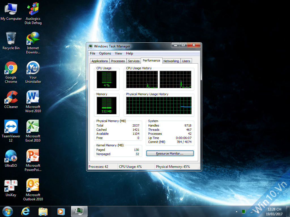The height and width of the screenshot is (217, 290).
Task: Switch to the Processes tab
Action: click(118, 61)
